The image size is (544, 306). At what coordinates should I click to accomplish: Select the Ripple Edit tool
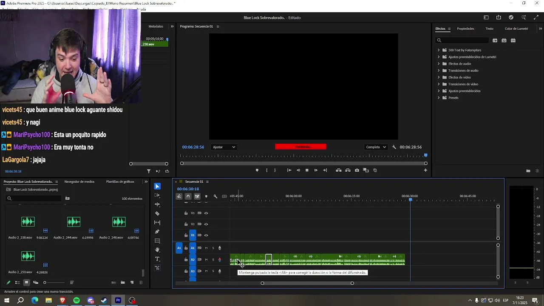click(x=157, y=204)
